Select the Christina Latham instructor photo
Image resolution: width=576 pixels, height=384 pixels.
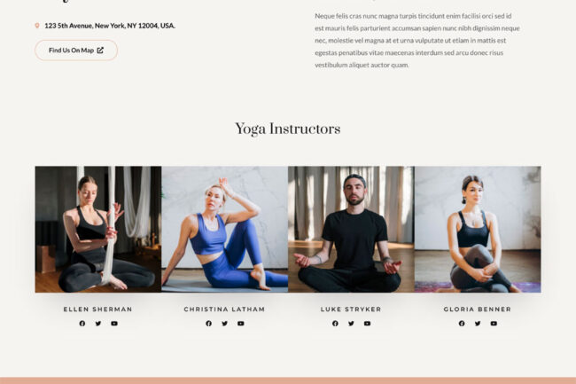point(225,230)
